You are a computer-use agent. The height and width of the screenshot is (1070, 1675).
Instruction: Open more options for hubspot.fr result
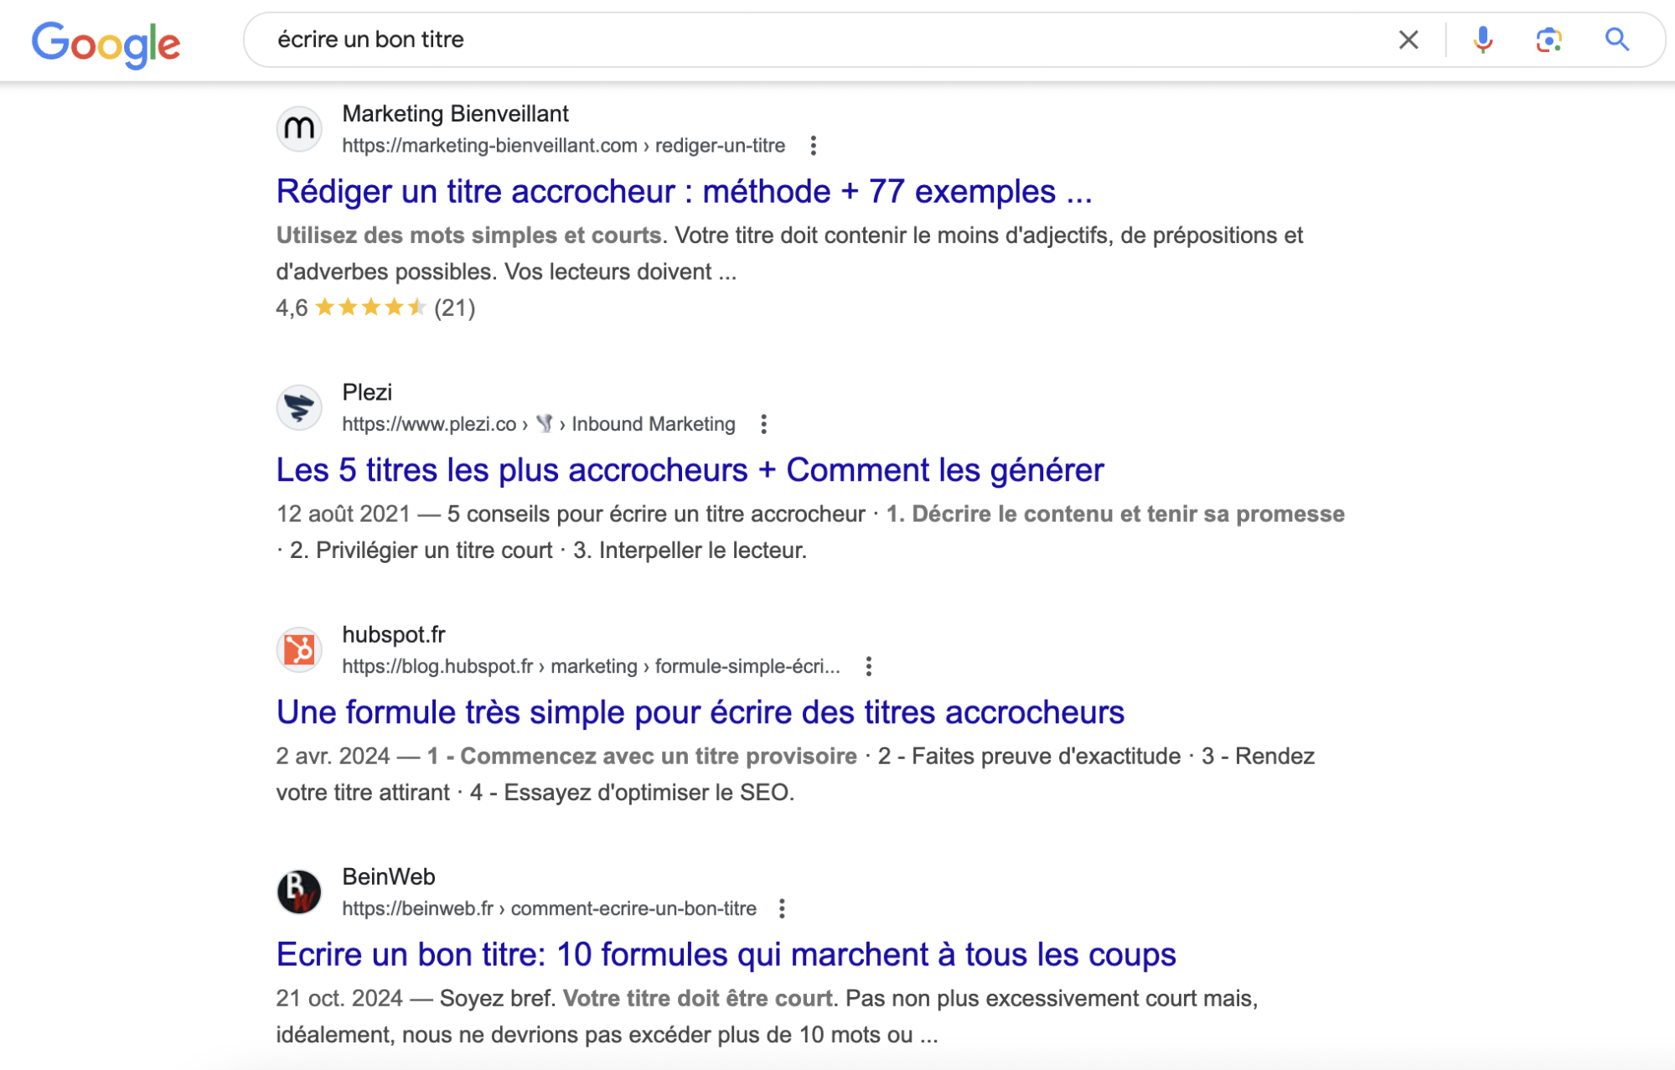click(x=869, y=667)
